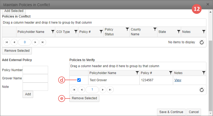213x116 pixels.
Task: Go to last page in Policies to Verify
Action: 110,90
